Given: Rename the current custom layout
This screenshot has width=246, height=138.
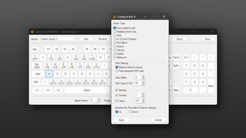Looking at the screenshot, I should click(x=103, y=39).
